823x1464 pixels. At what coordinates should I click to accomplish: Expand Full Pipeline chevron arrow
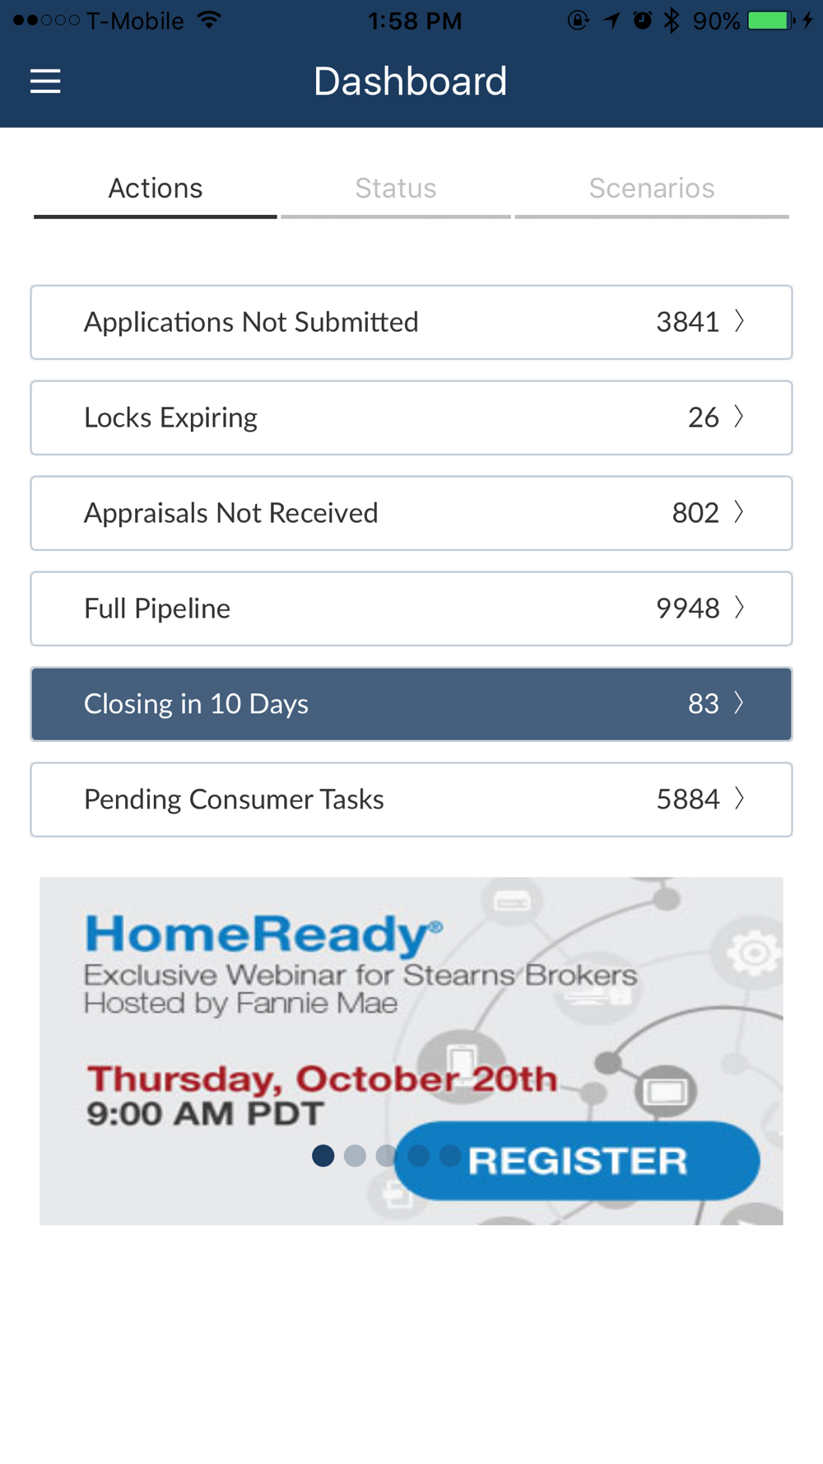click(739, 608)
